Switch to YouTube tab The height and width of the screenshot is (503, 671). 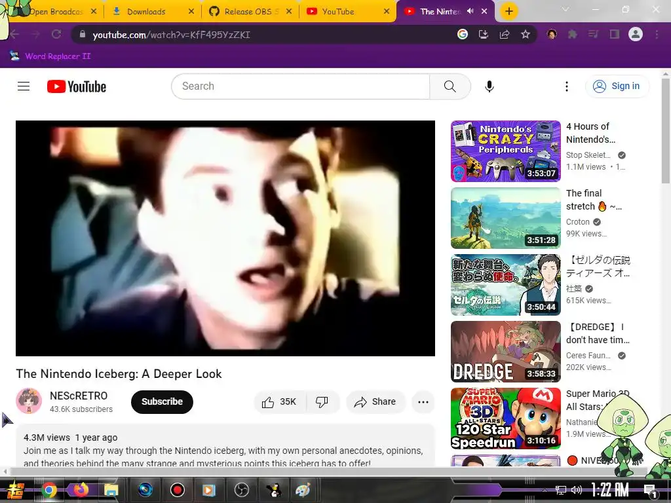point(347,11)
